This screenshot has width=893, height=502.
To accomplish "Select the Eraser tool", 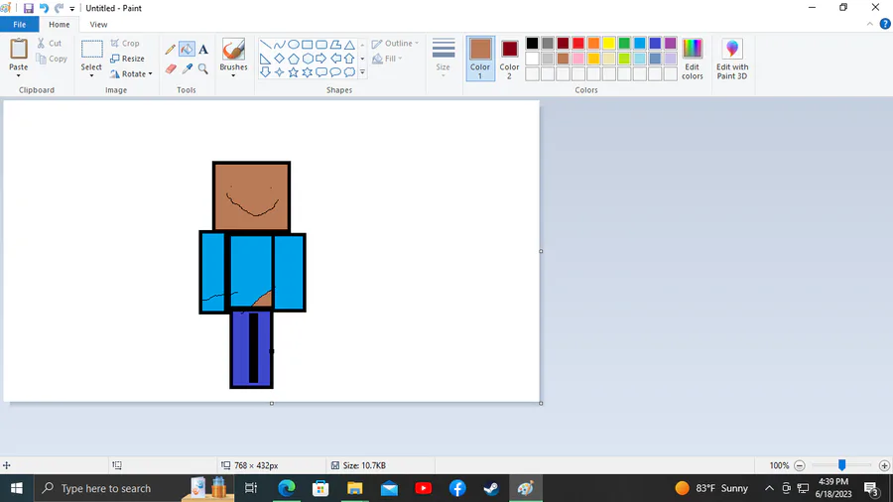I will click(x=171, y=68).
